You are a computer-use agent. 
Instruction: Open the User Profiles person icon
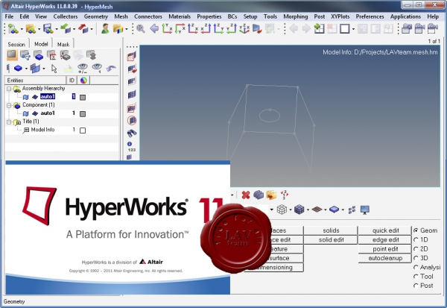click(105, 28)
